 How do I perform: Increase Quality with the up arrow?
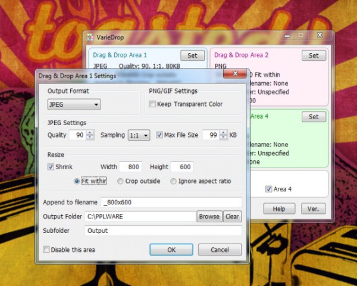pos(90,133)
